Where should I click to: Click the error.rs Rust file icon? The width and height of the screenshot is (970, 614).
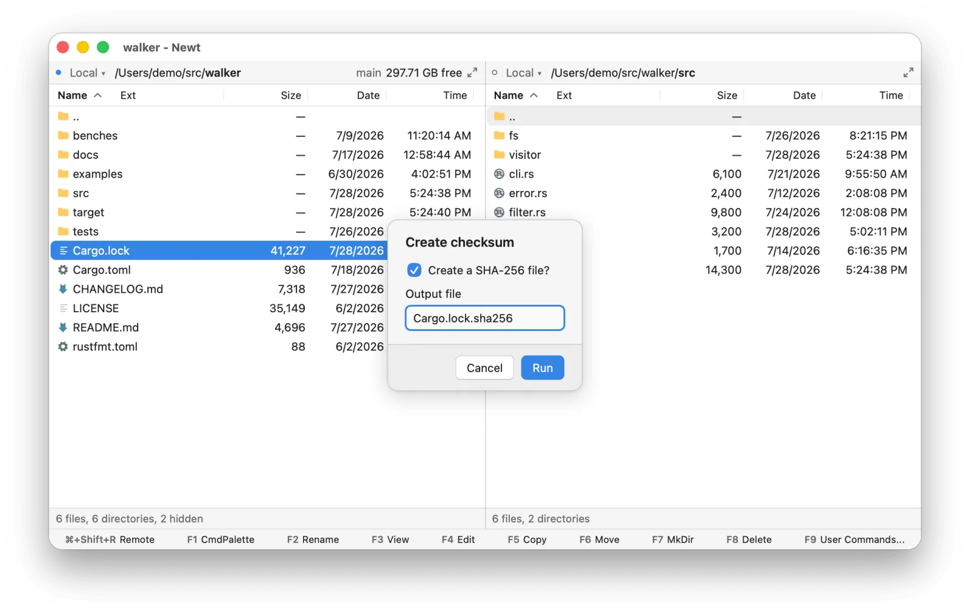pos(499,193)
